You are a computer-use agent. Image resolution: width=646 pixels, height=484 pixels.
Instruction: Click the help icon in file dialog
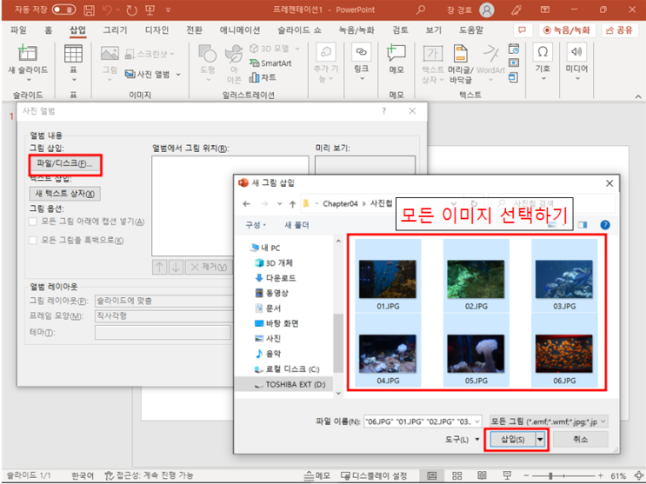(x=604, y=224)
